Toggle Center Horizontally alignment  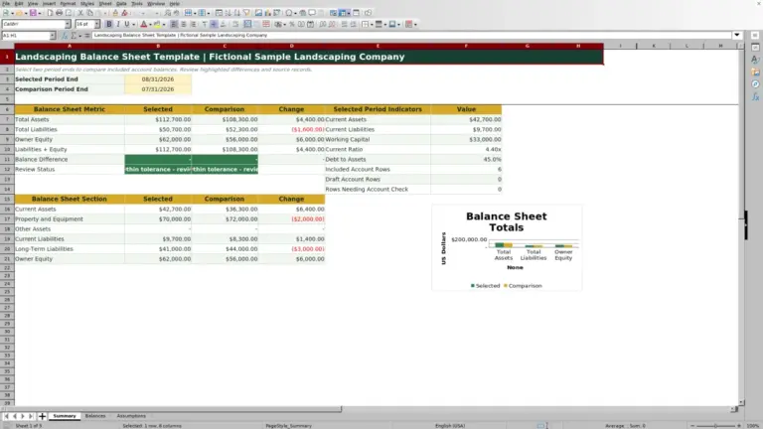pos(184,24)
